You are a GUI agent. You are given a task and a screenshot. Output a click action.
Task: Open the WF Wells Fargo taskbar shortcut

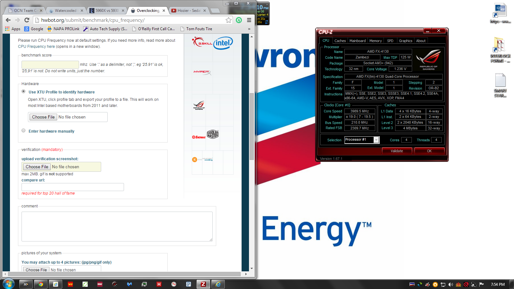tap(70, 284)
